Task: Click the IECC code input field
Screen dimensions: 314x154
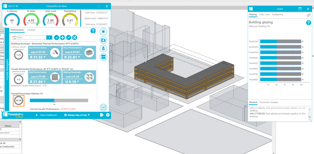Action: pyautogui.click(x=32, y=37)
